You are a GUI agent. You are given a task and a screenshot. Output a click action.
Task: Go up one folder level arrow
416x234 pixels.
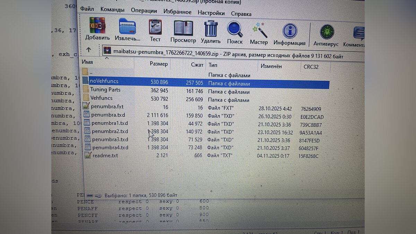(x=88, y=50)
